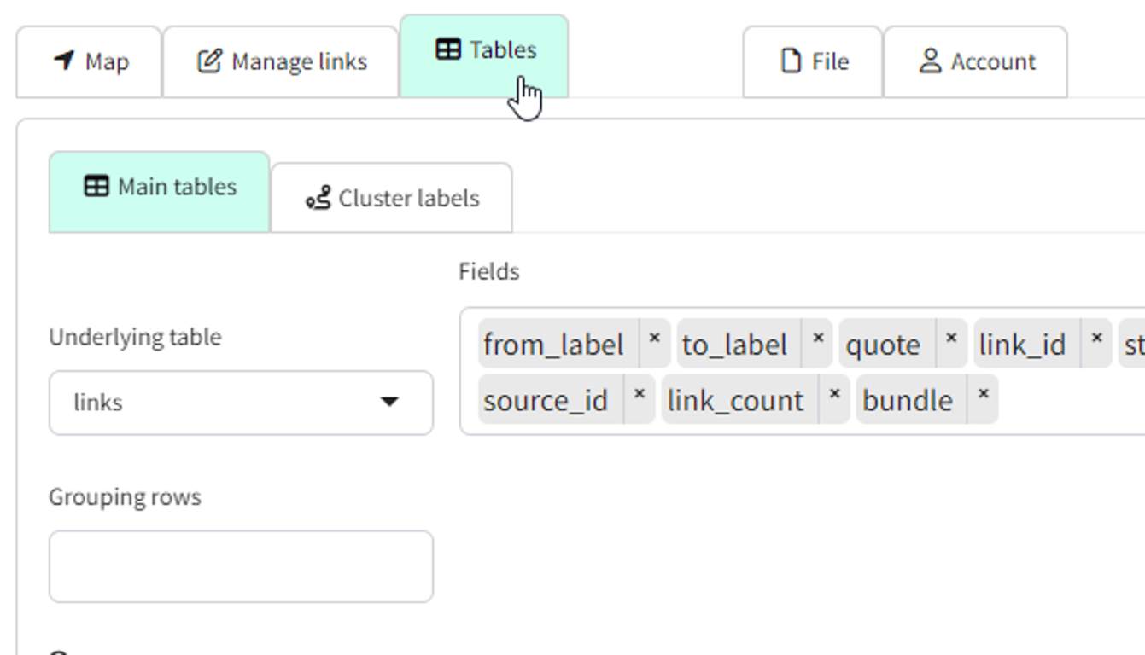Click the Cluster labels node icon

(x=318, y=199)
